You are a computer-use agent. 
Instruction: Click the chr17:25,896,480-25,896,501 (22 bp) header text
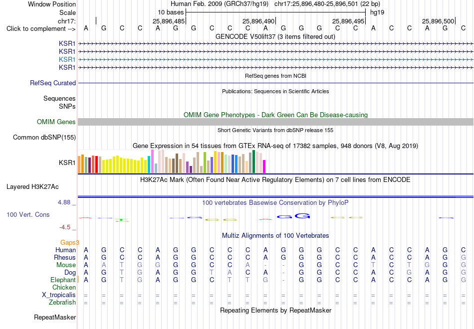point(327,4)
